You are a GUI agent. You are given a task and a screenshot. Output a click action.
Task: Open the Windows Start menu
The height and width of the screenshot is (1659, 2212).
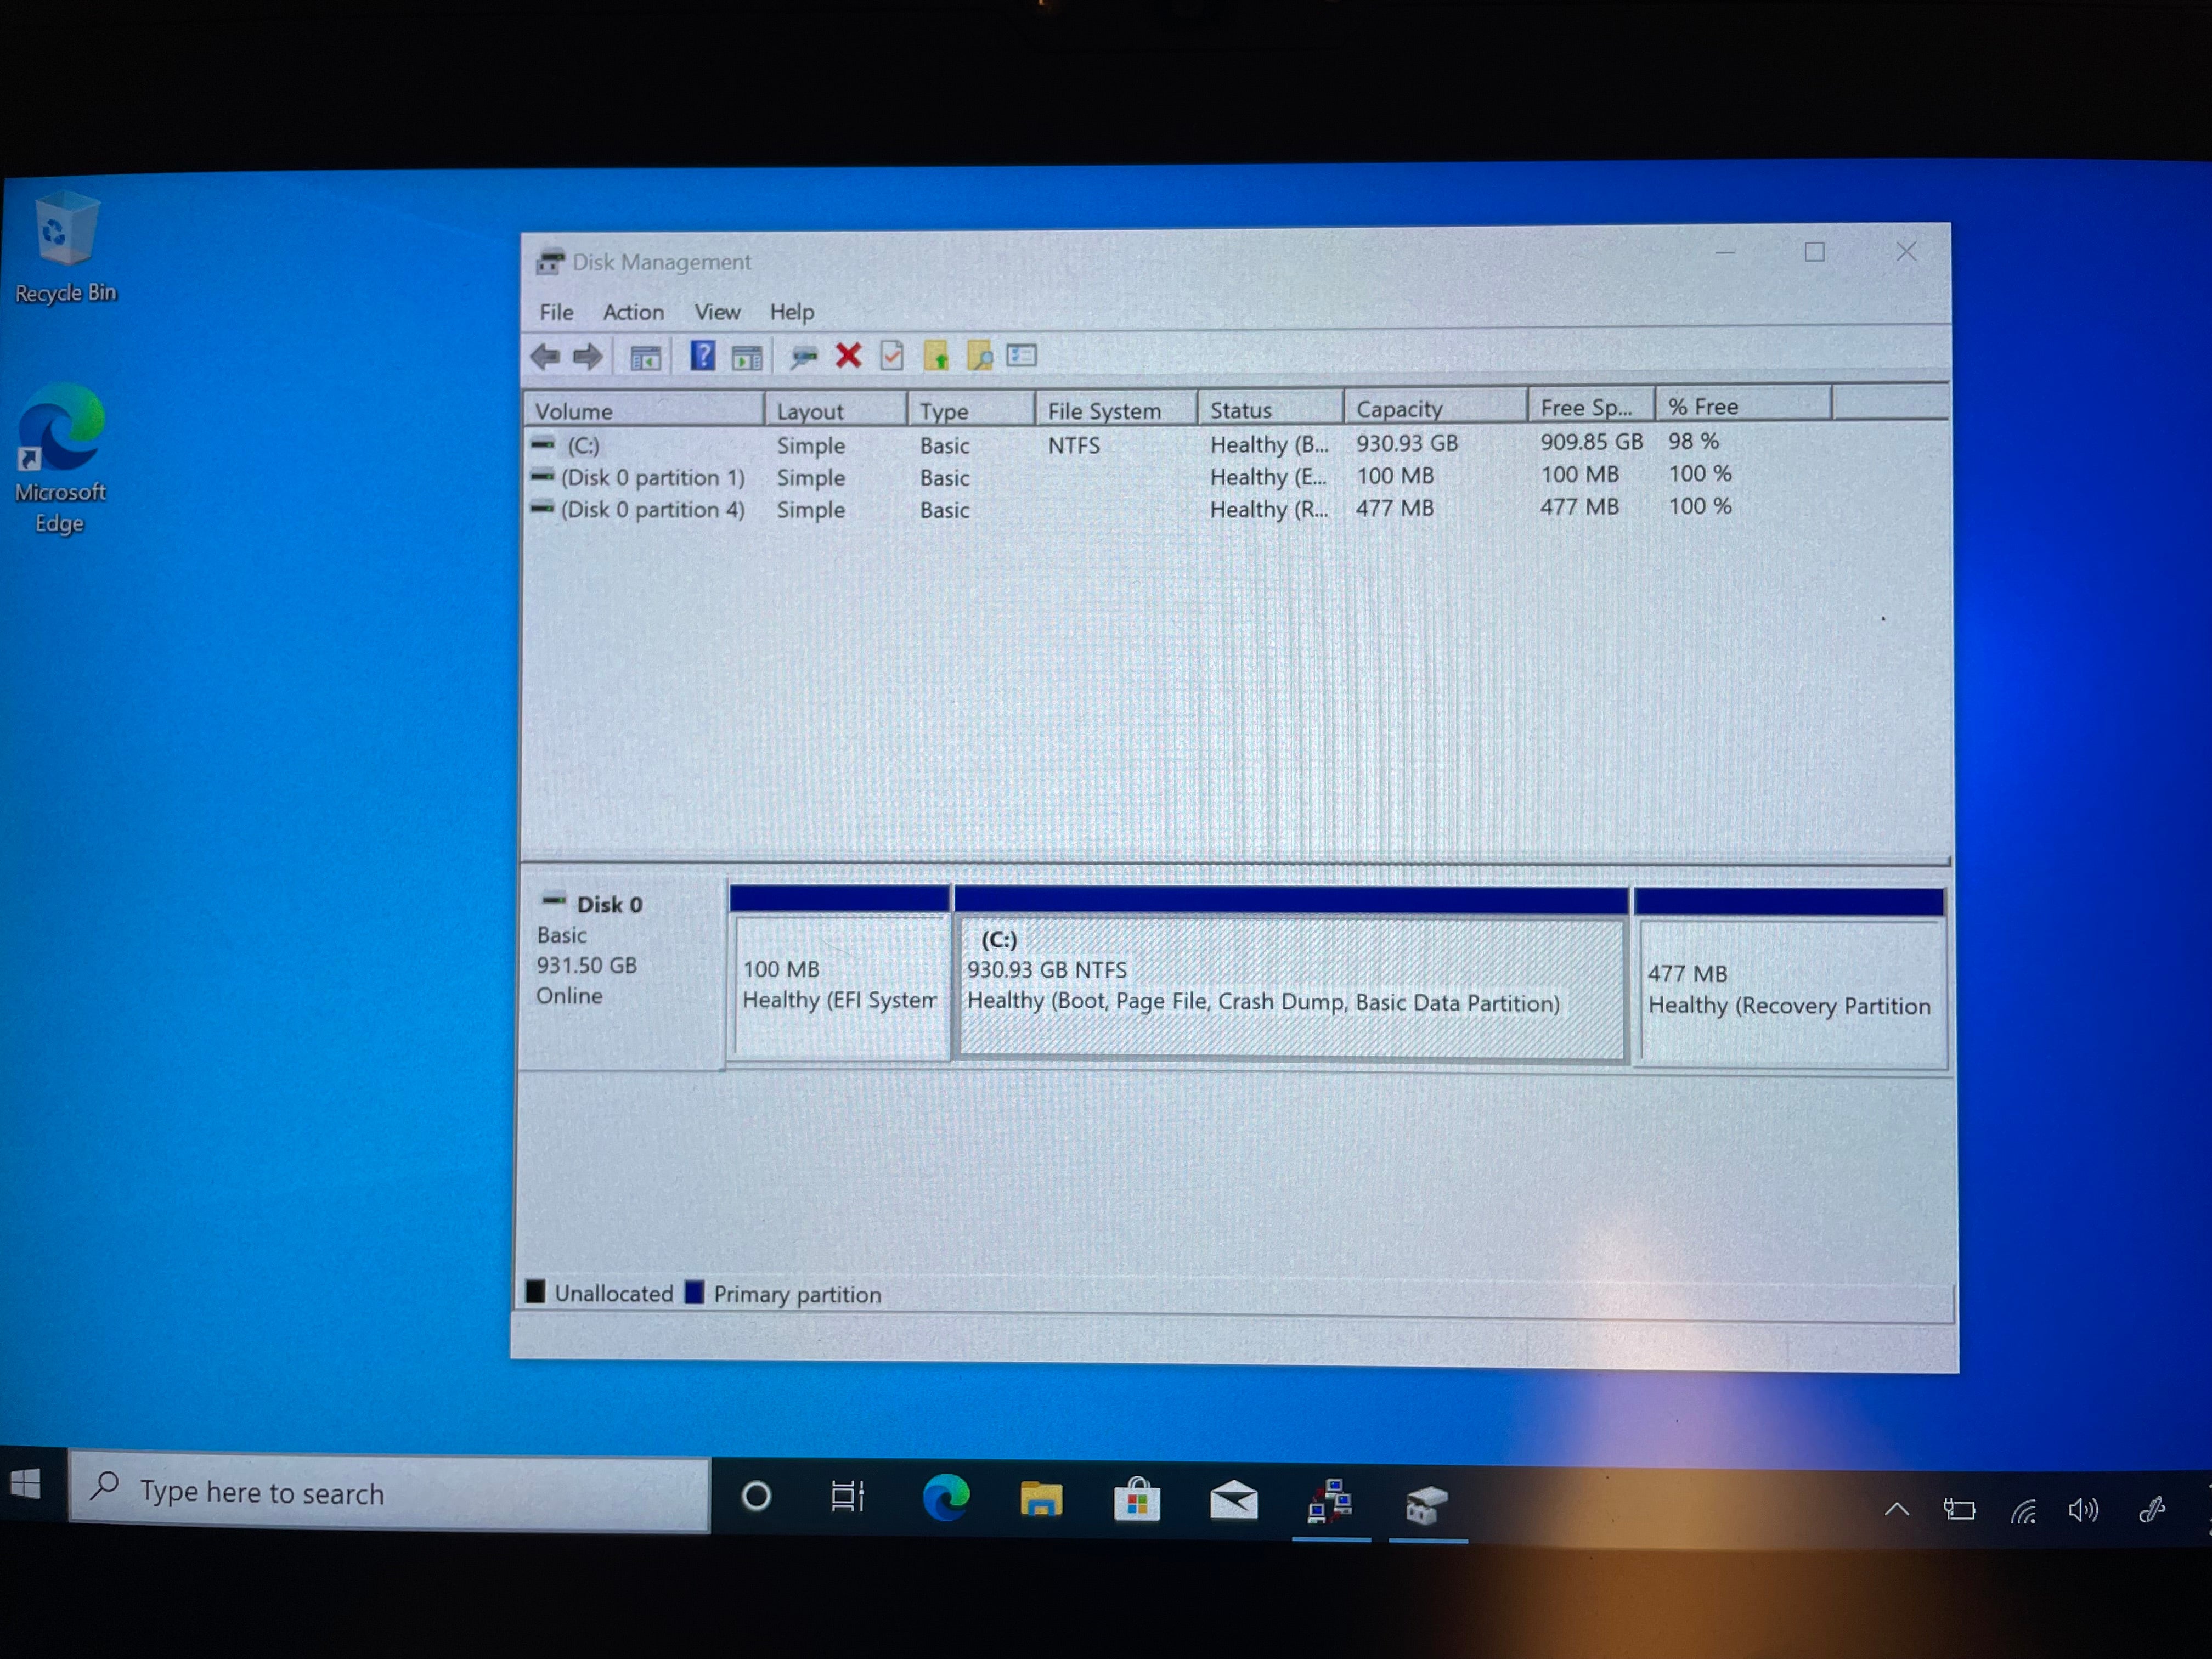[x=26, y=1485]
